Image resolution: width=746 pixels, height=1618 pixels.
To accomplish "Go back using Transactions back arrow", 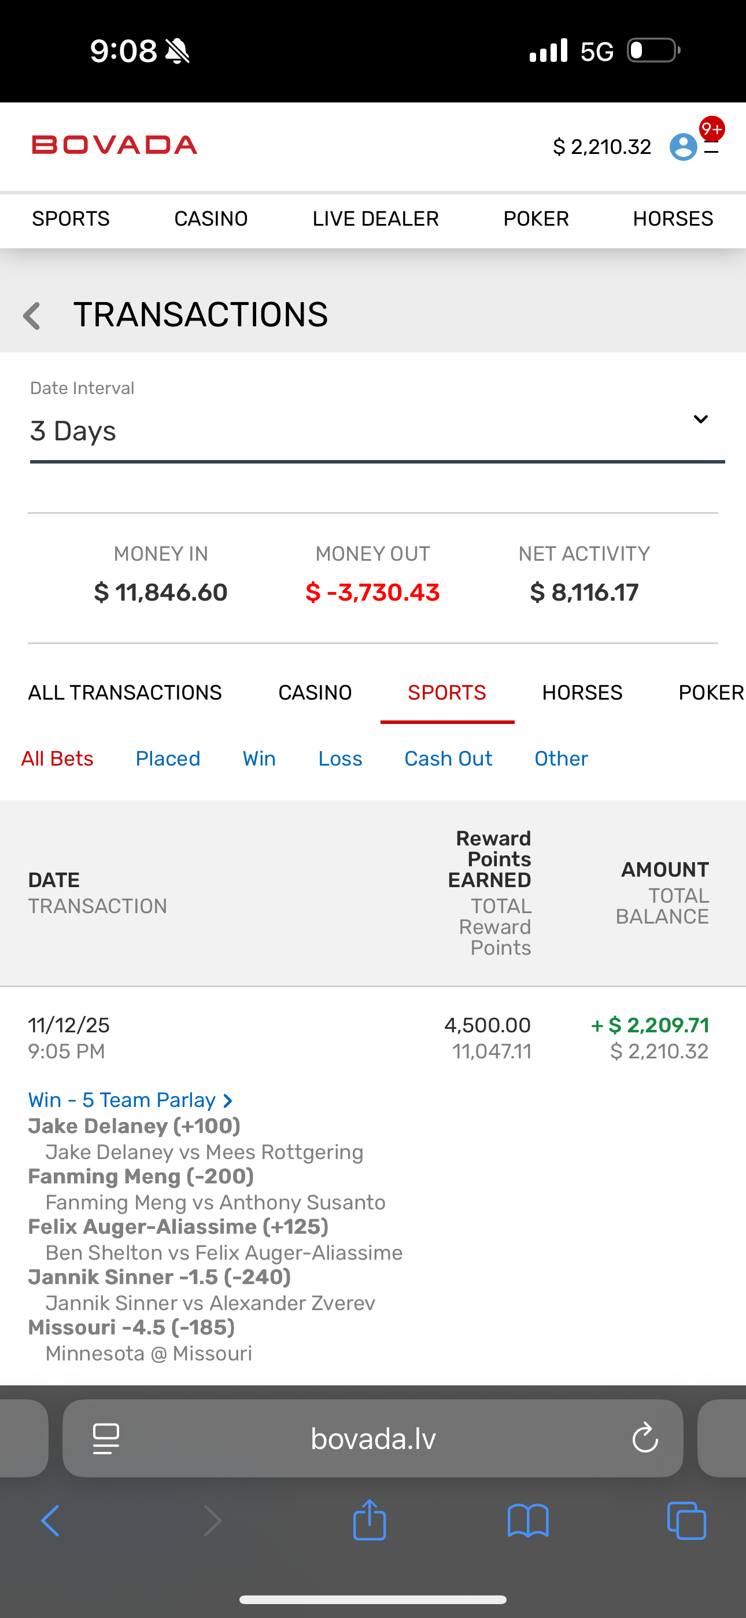I will click(x=31, y=315).
